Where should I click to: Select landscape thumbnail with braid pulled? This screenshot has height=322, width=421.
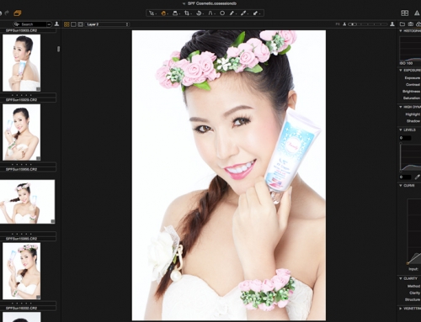pos(27,202)
